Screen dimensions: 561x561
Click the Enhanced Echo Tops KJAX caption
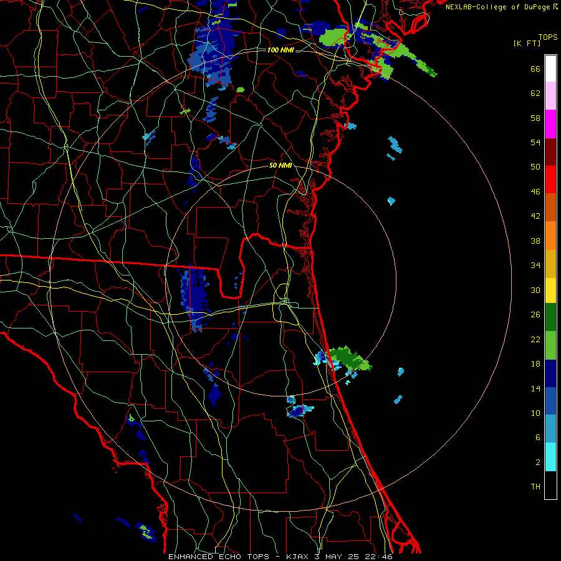280,557
